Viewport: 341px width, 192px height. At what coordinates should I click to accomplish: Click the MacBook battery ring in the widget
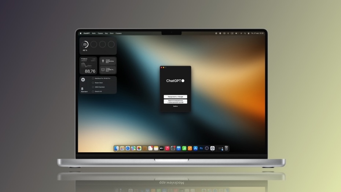pyautogui.click(x=85, y=44)
